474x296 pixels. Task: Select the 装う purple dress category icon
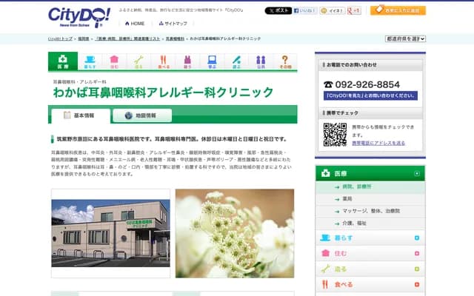(x=187, y=62)
